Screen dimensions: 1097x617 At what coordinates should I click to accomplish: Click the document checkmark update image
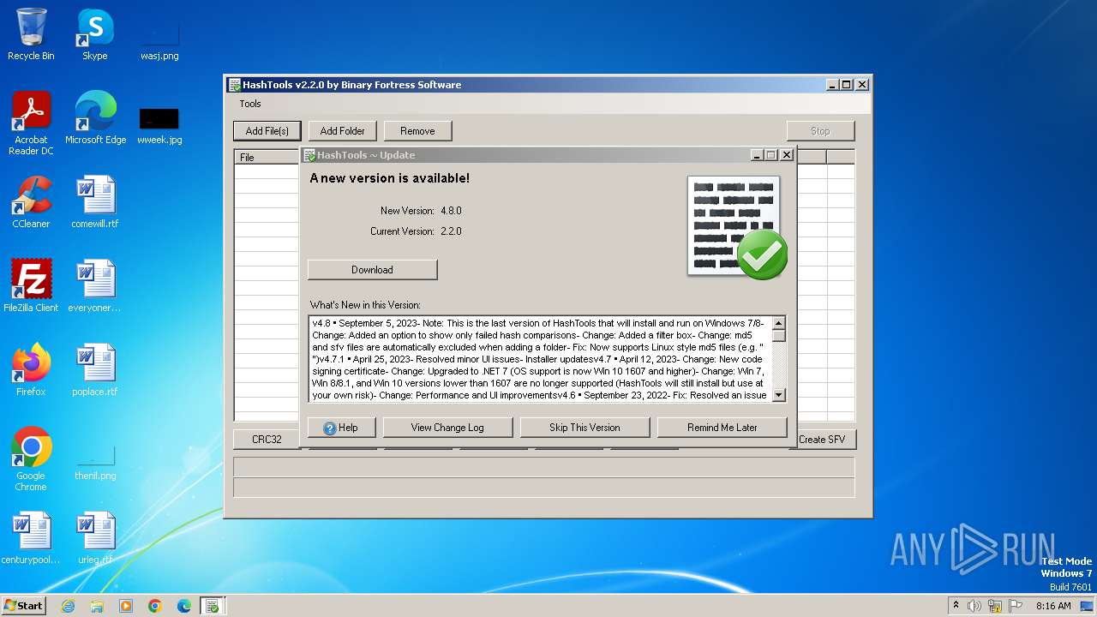[737, 227]
